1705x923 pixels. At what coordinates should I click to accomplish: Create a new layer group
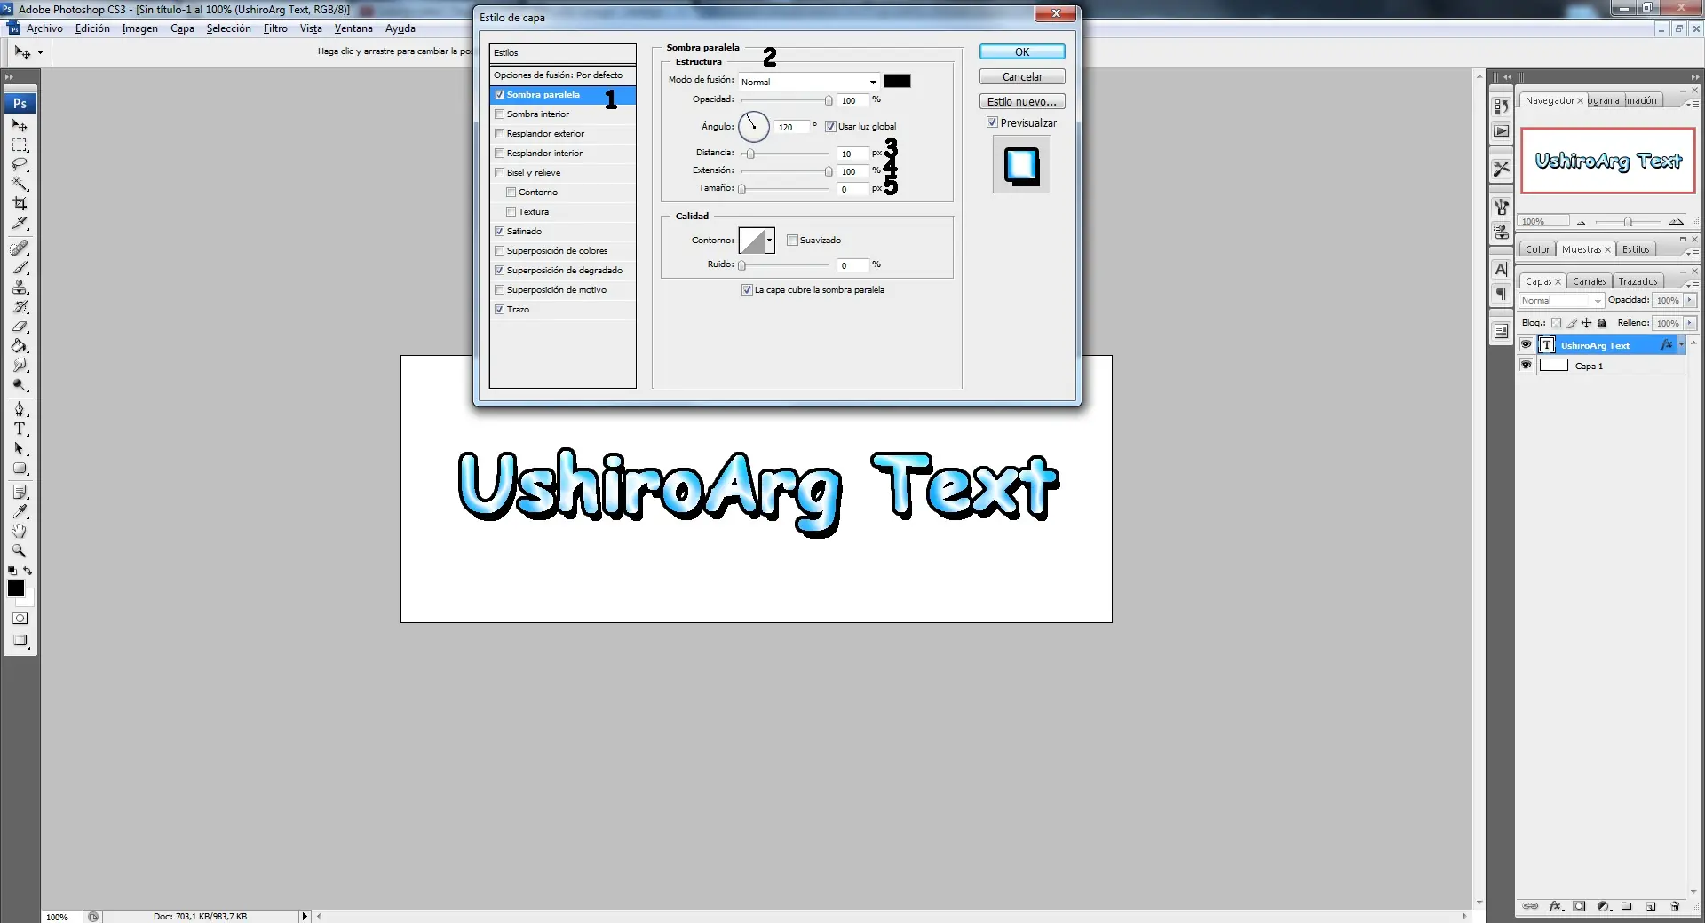tap(1627, 906)
